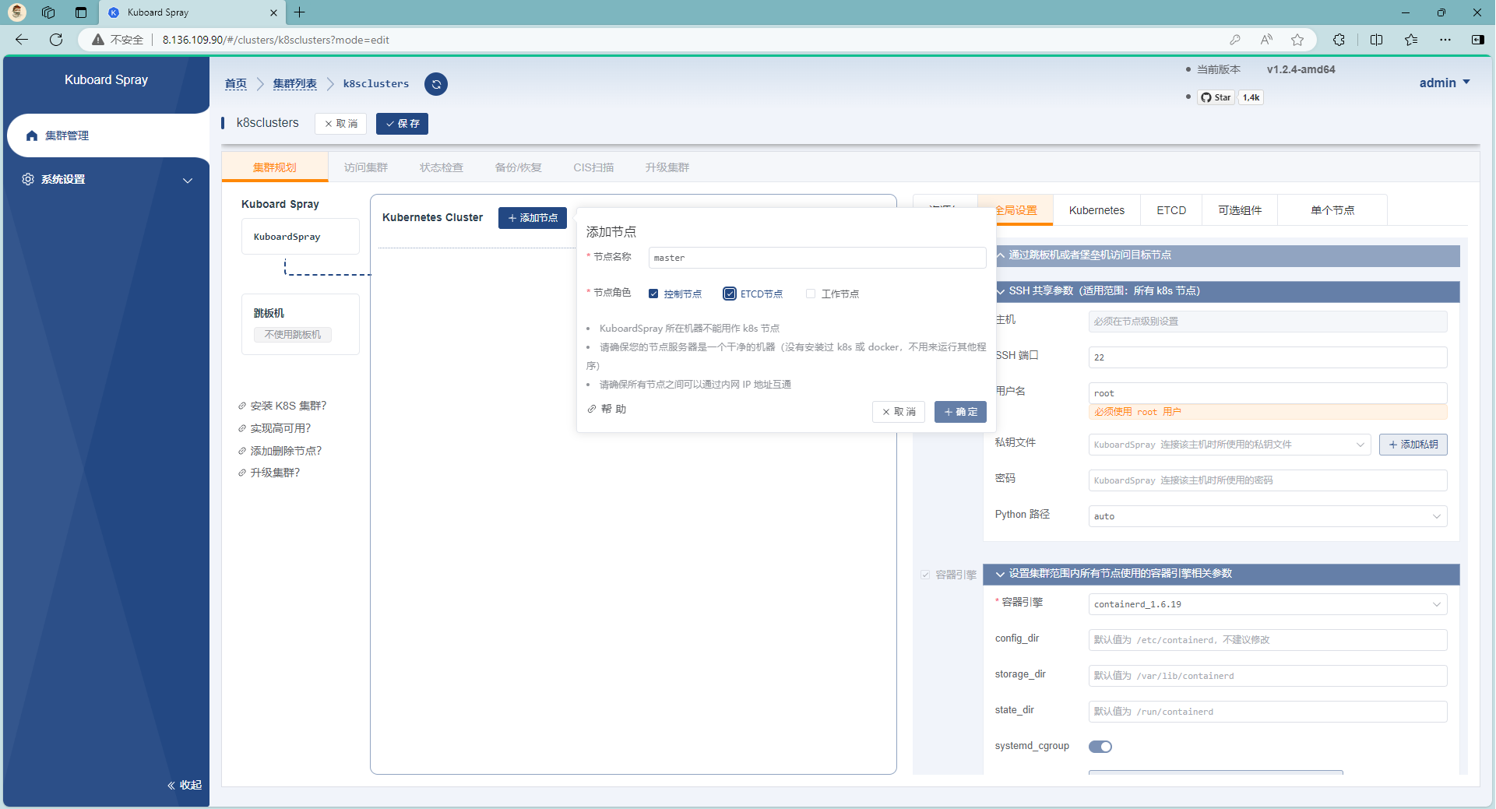Click the 节点名称 input field
Image resolution: width=1496 pixels, height=809 pixels.
(816, 258)
